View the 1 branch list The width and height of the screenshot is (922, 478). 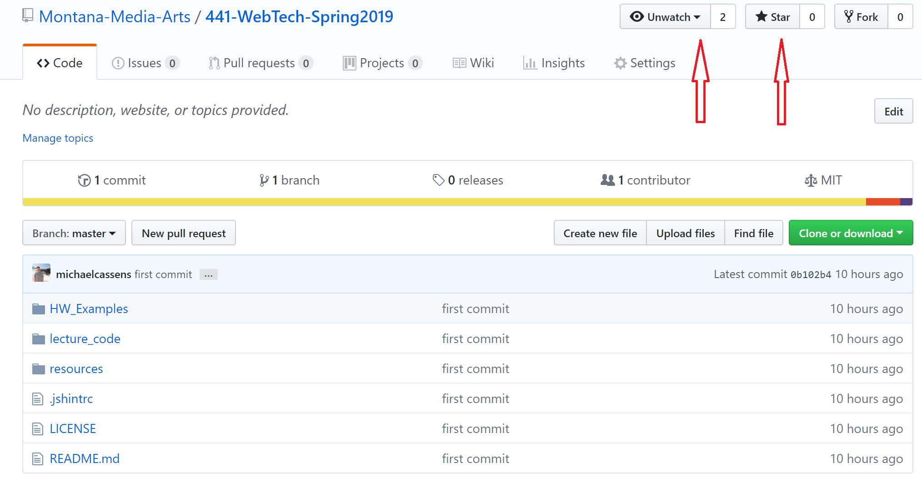(289, 180)
